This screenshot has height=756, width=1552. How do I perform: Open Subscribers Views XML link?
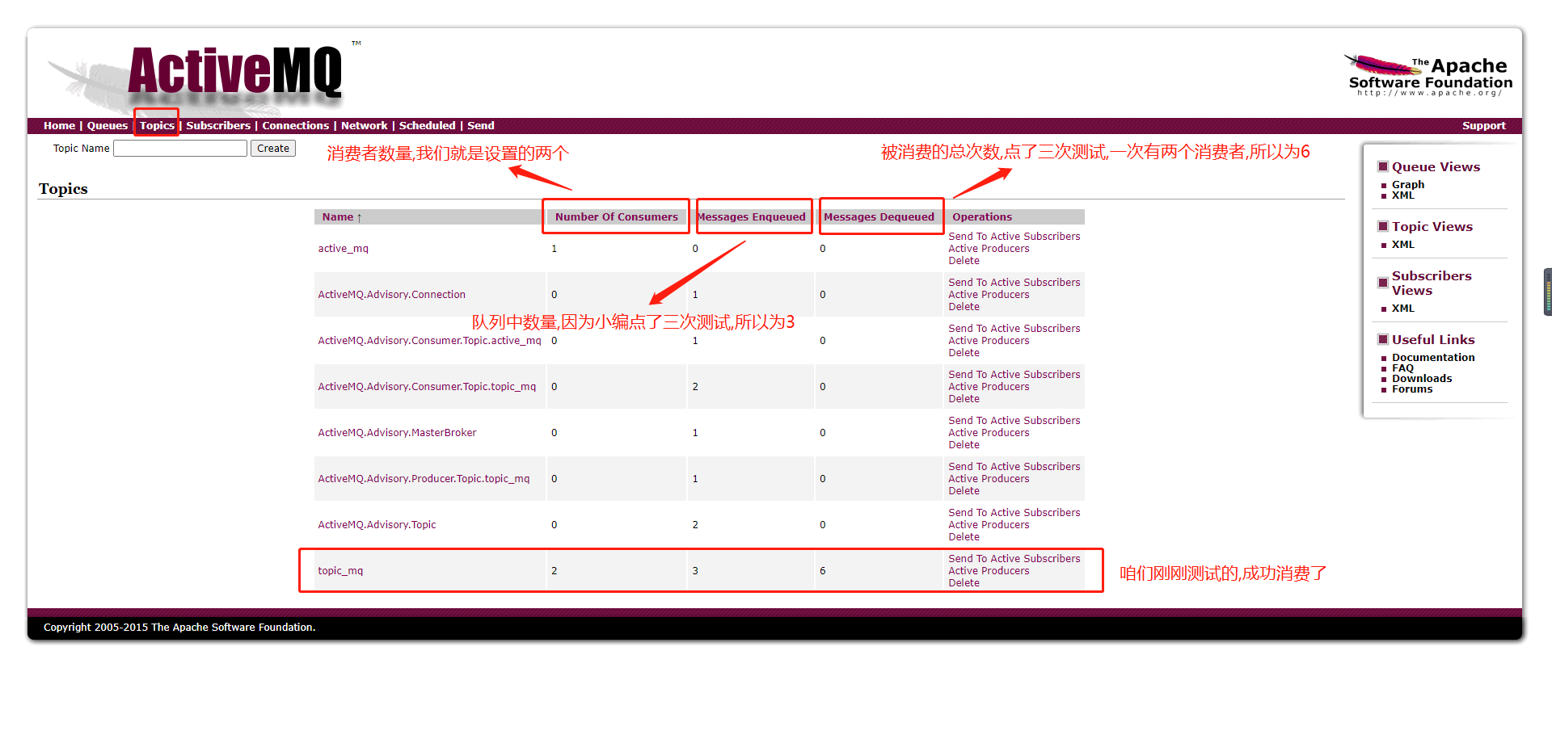1403,309
